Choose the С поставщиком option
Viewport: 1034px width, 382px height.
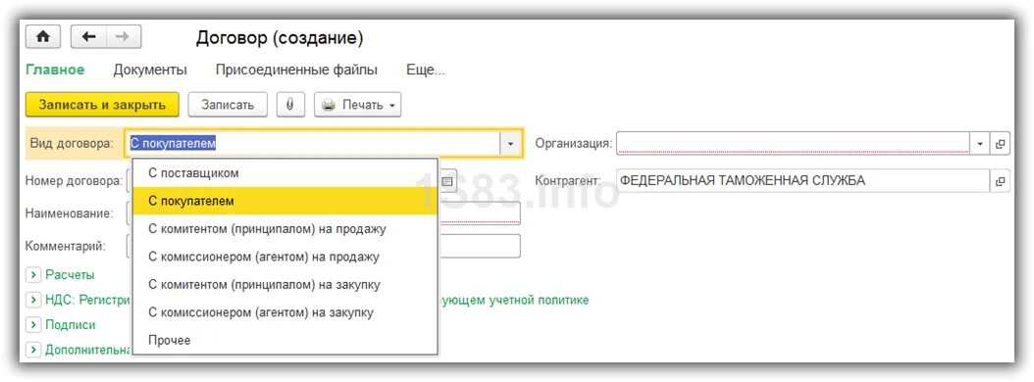(x=284, y=173)
